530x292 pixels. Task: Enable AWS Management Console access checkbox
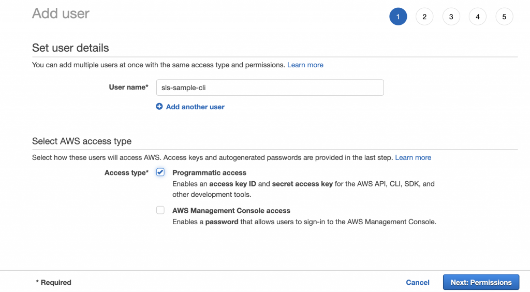click(x=160, y=210)
